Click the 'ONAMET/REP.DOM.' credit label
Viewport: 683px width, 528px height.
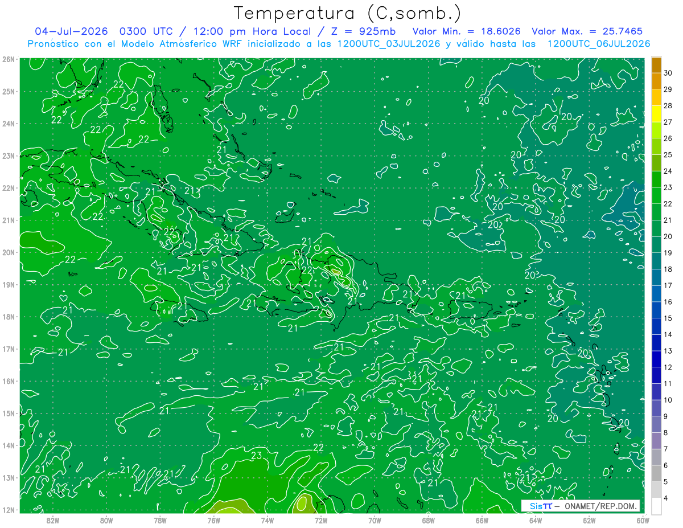tap(600, 506)
